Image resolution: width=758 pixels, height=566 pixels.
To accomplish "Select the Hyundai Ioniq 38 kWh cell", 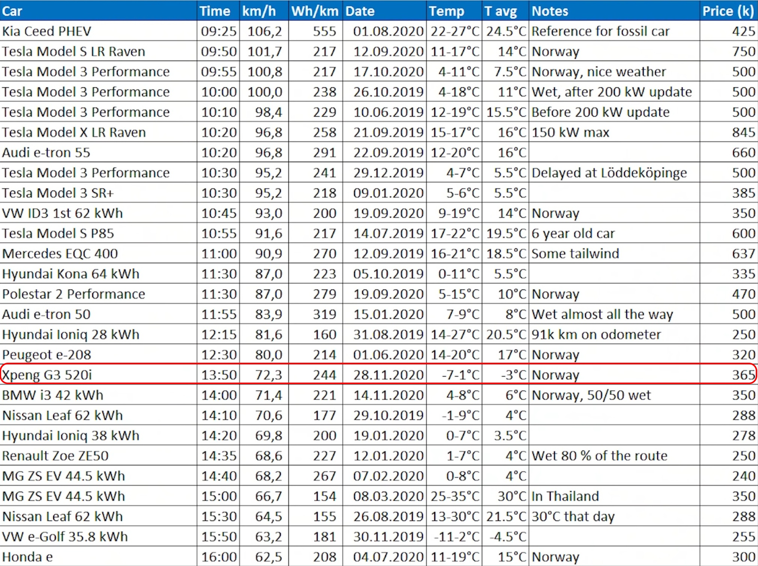I will [x=98, y=435].
